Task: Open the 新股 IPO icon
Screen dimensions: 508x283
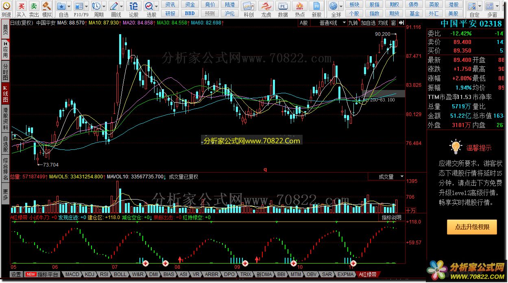Action: (x=316, y=6)
